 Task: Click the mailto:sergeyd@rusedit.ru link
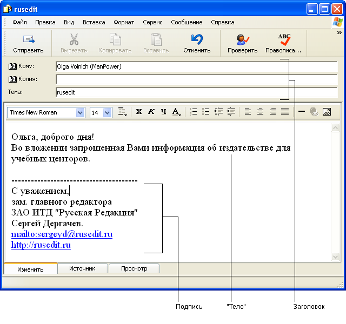(62, 234)
